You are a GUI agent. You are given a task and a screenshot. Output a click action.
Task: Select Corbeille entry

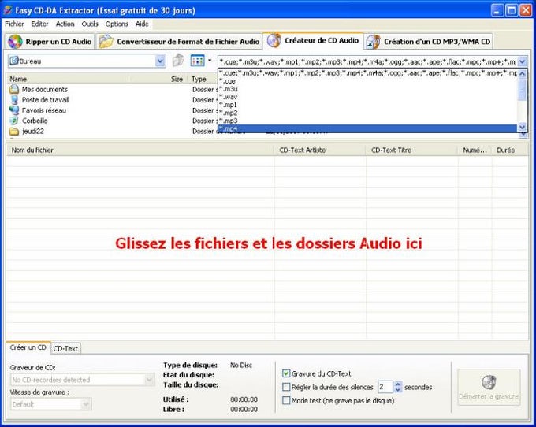pos(112,121)
